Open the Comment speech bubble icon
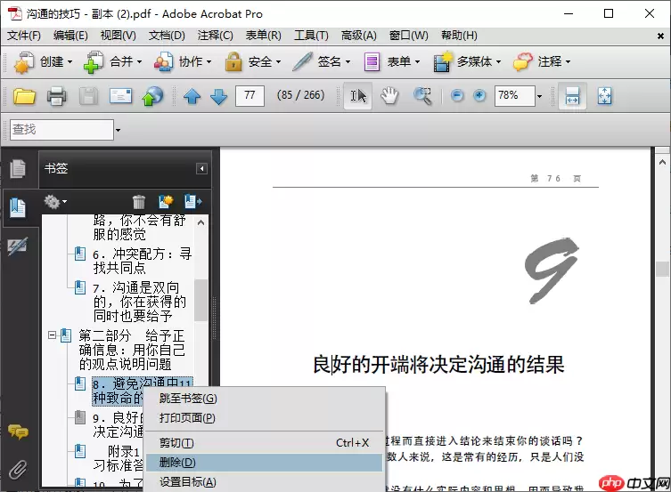The width and height of the screenshot is (671, 492). [523, 62]
